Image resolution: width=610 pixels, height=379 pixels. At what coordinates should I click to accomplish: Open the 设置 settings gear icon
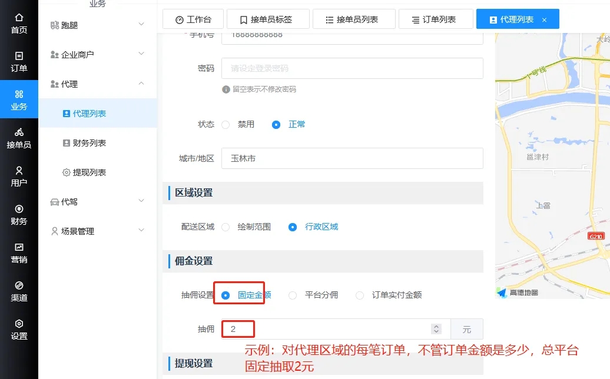click(x=19, y=324)
